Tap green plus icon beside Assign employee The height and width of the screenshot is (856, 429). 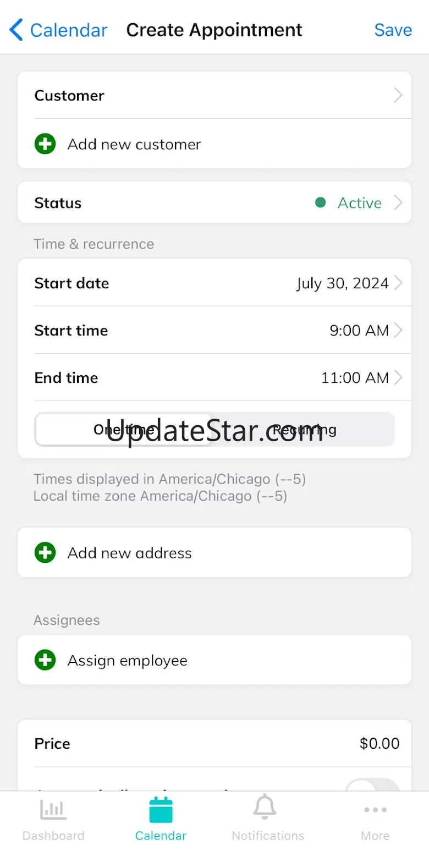click(x=45, y=660)
